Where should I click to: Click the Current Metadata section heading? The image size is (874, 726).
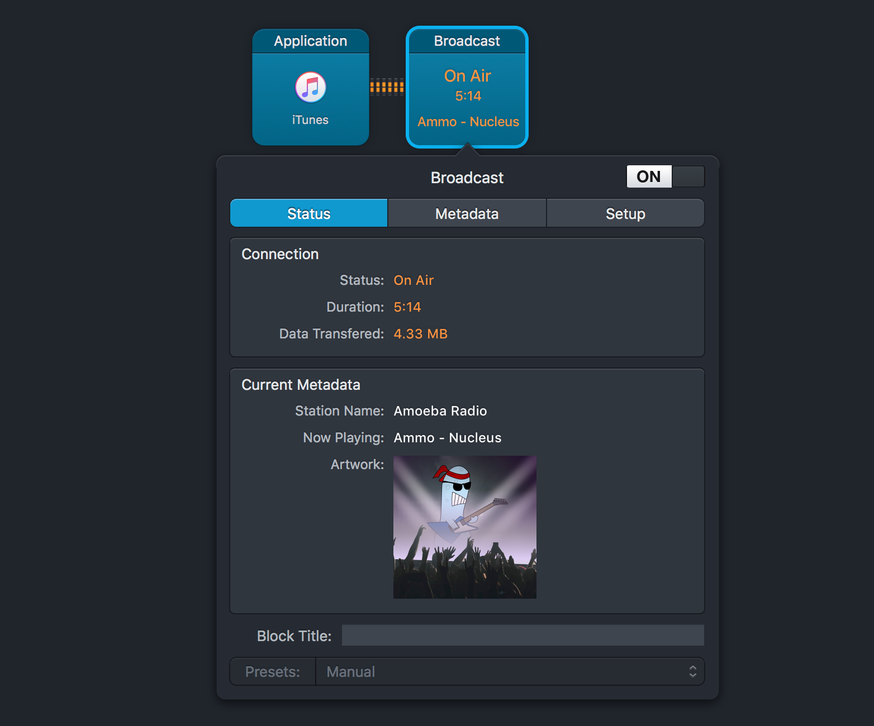301,385
